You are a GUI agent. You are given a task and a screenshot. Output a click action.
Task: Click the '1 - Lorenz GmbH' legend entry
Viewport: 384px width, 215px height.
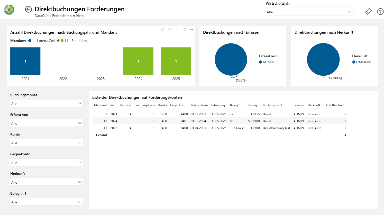pos(44,41)
